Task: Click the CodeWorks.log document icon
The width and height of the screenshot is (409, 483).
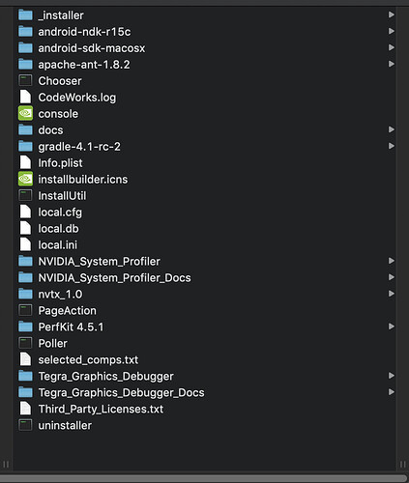Action: point(25,97)
